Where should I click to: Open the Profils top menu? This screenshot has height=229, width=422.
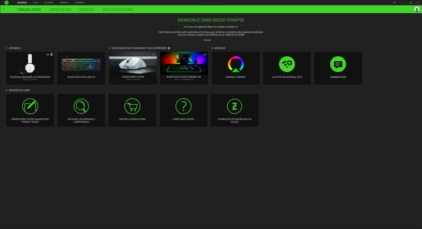64,3
